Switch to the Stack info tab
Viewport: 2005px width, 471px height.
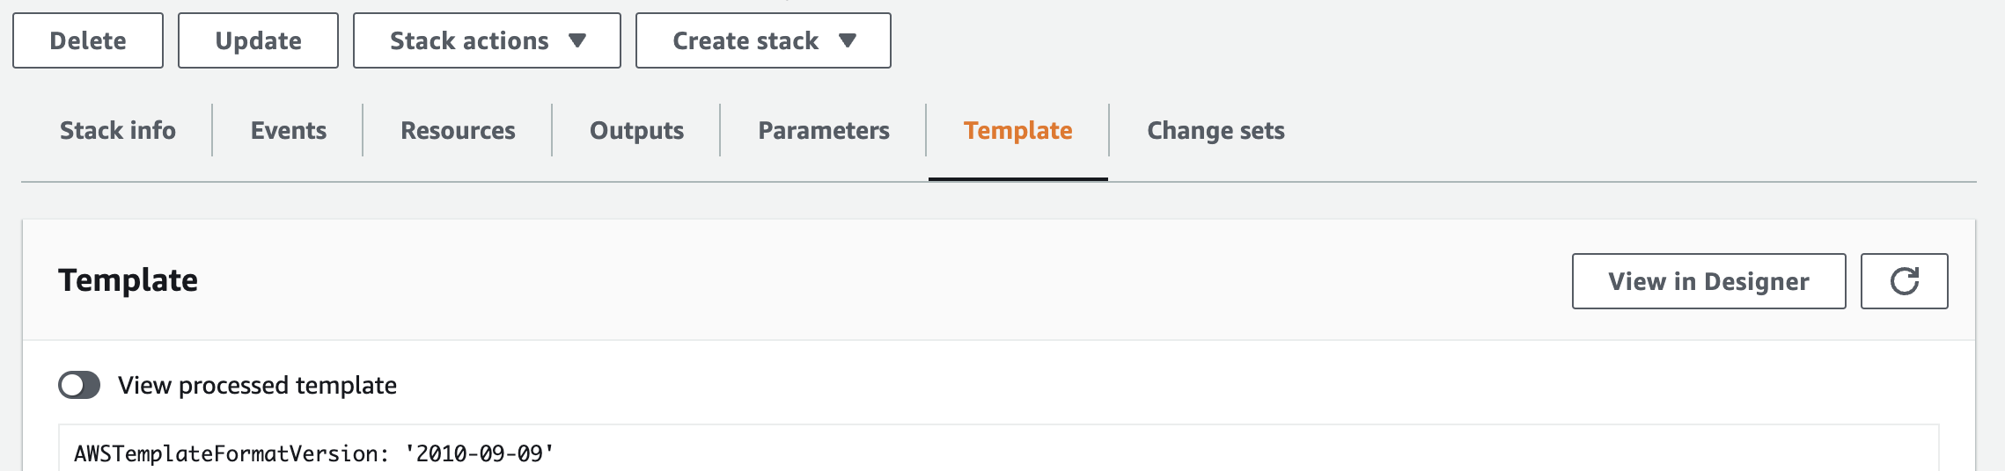[118, 130]
